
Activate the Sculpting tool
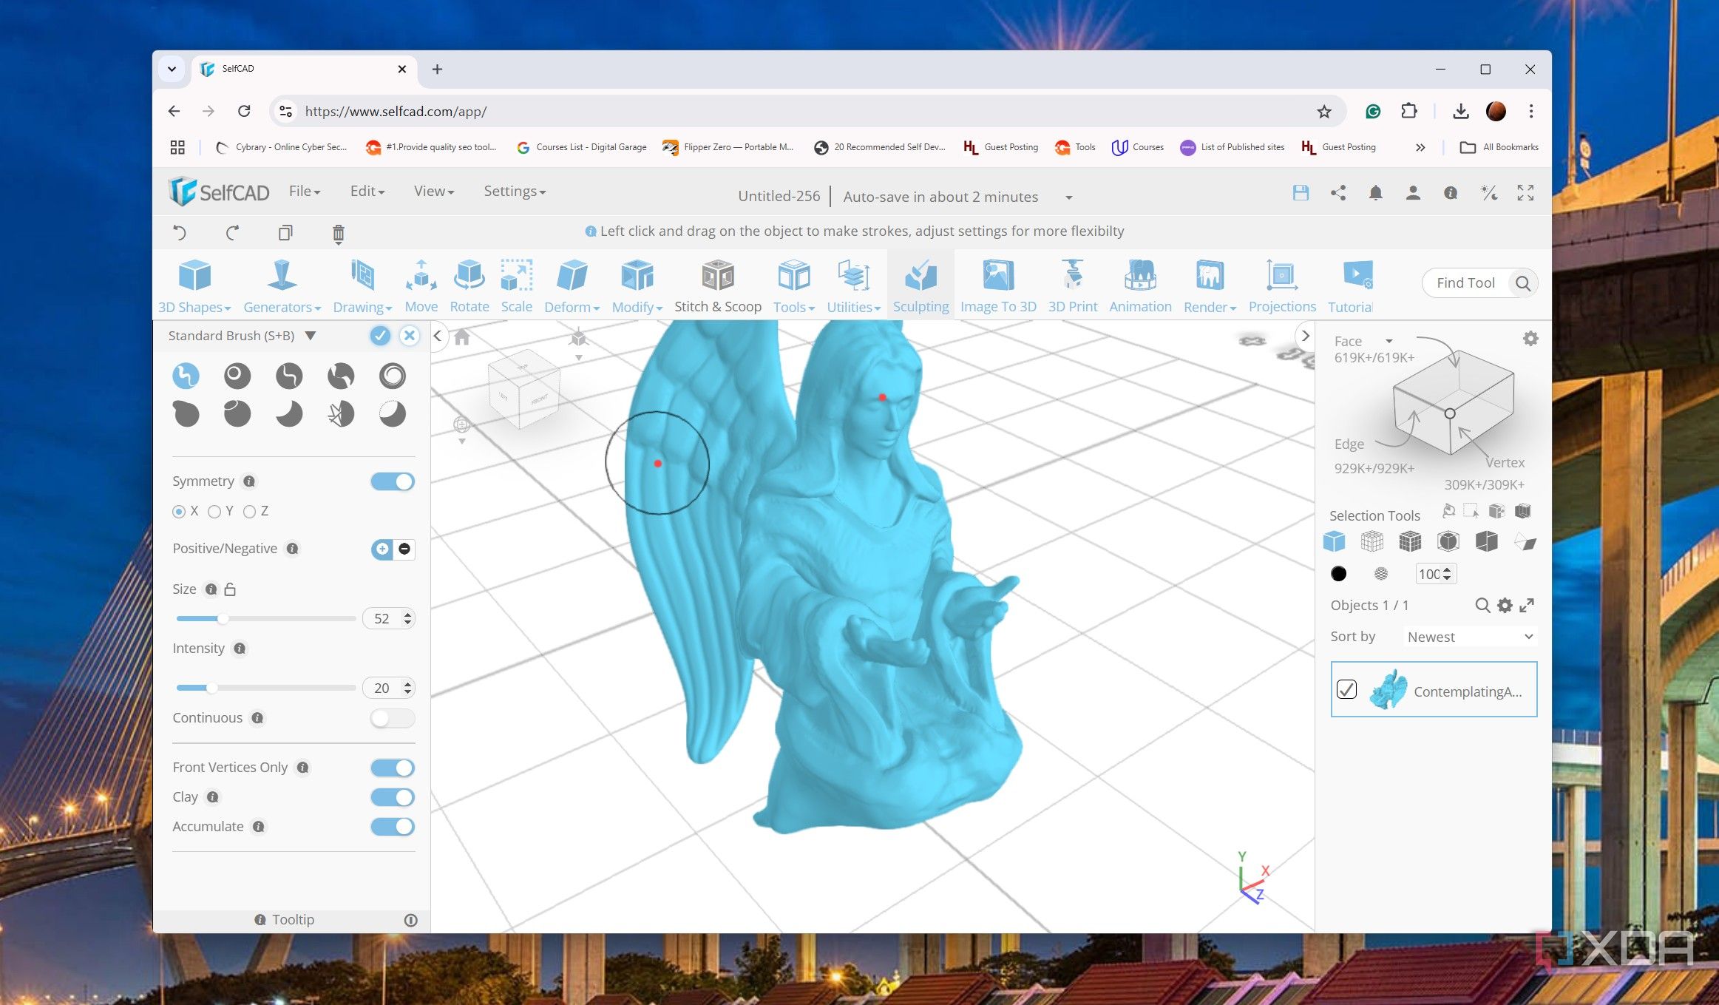[920, 286]
